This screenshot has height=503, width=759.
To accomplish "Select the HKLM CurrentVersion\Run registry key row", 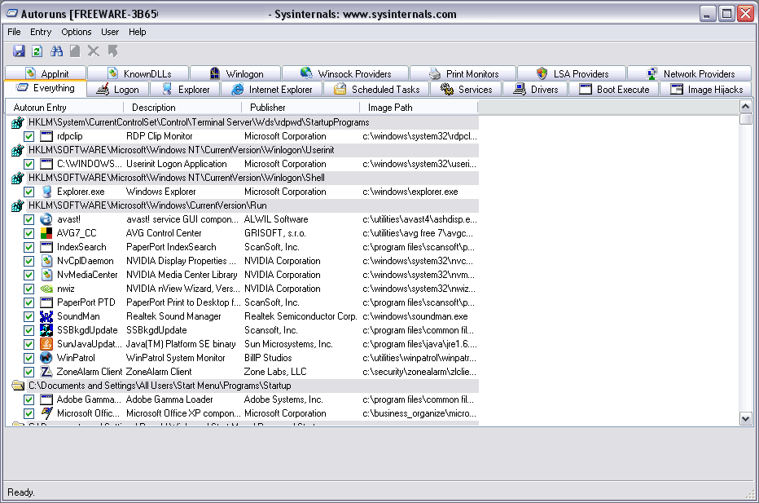I will pyautogui.click(x=147, y=205).
